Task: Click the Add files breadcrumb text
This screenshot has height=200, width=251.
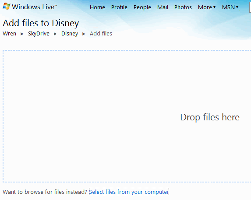Action: coord(101,34)
